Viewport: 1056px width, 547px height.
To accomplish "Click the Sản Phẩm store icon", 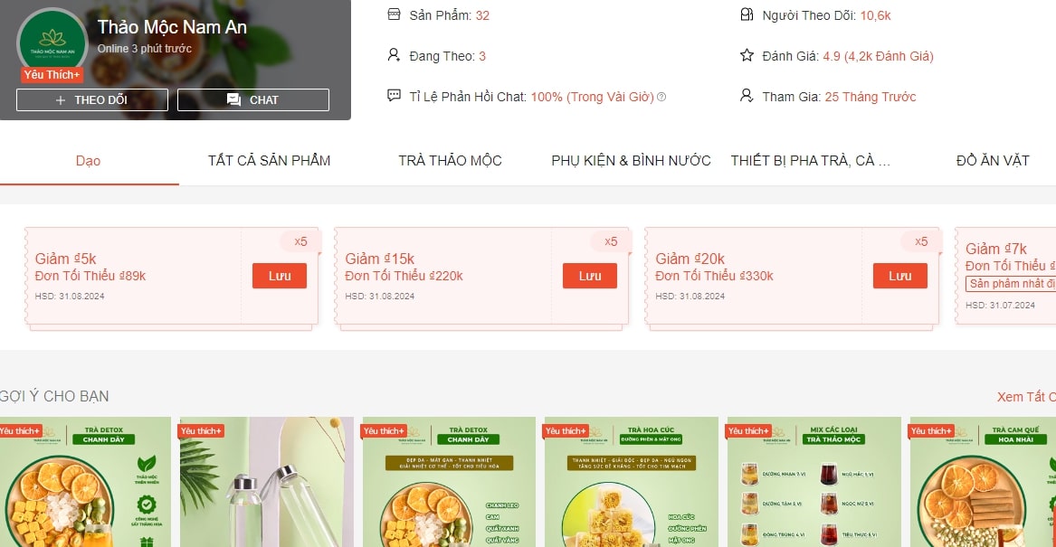I will [394, 14].
